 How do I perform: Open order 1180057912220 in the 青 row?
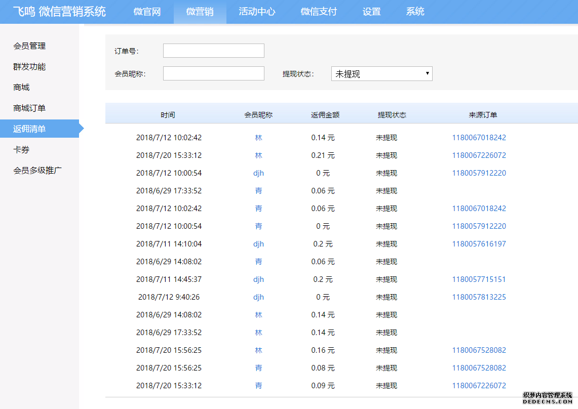479,226
